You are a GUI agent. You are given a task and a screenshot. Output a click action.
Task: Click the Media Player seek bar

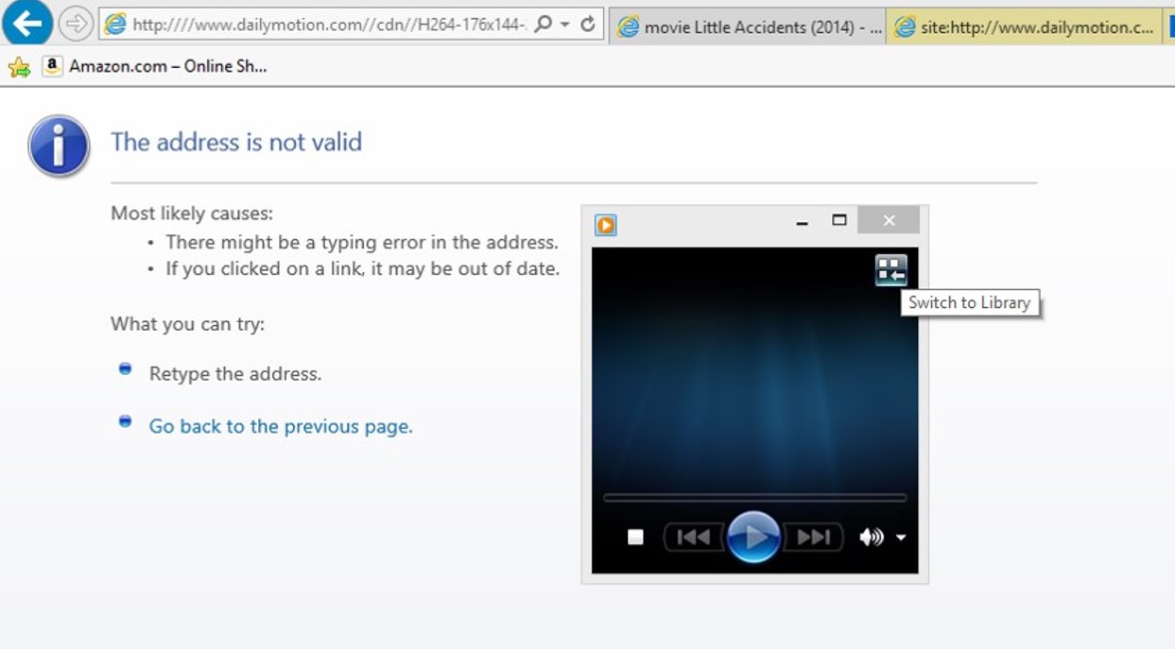coord(754,498)
